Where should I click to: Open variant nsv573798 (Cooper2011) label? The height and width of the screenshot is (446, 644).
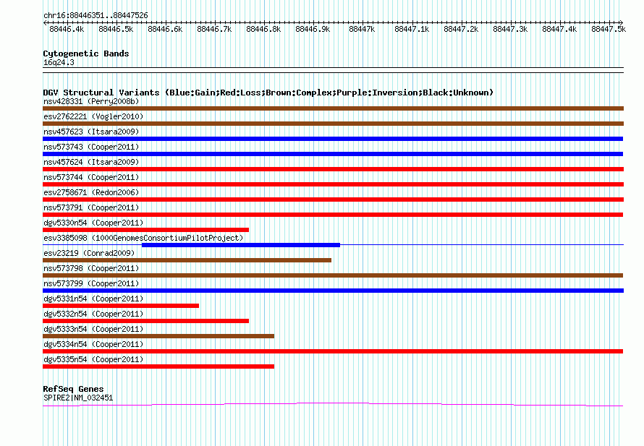(x=91, y=268)
